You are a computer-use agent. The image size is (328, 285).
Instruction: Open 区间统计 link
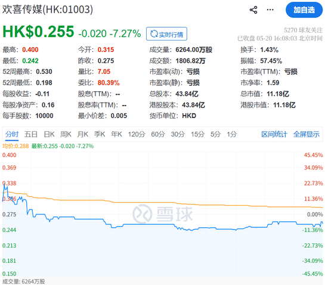(x=274, y=134)
